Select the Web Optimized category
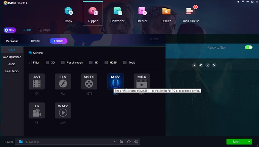Screen dimensions: 259x147 12,57
